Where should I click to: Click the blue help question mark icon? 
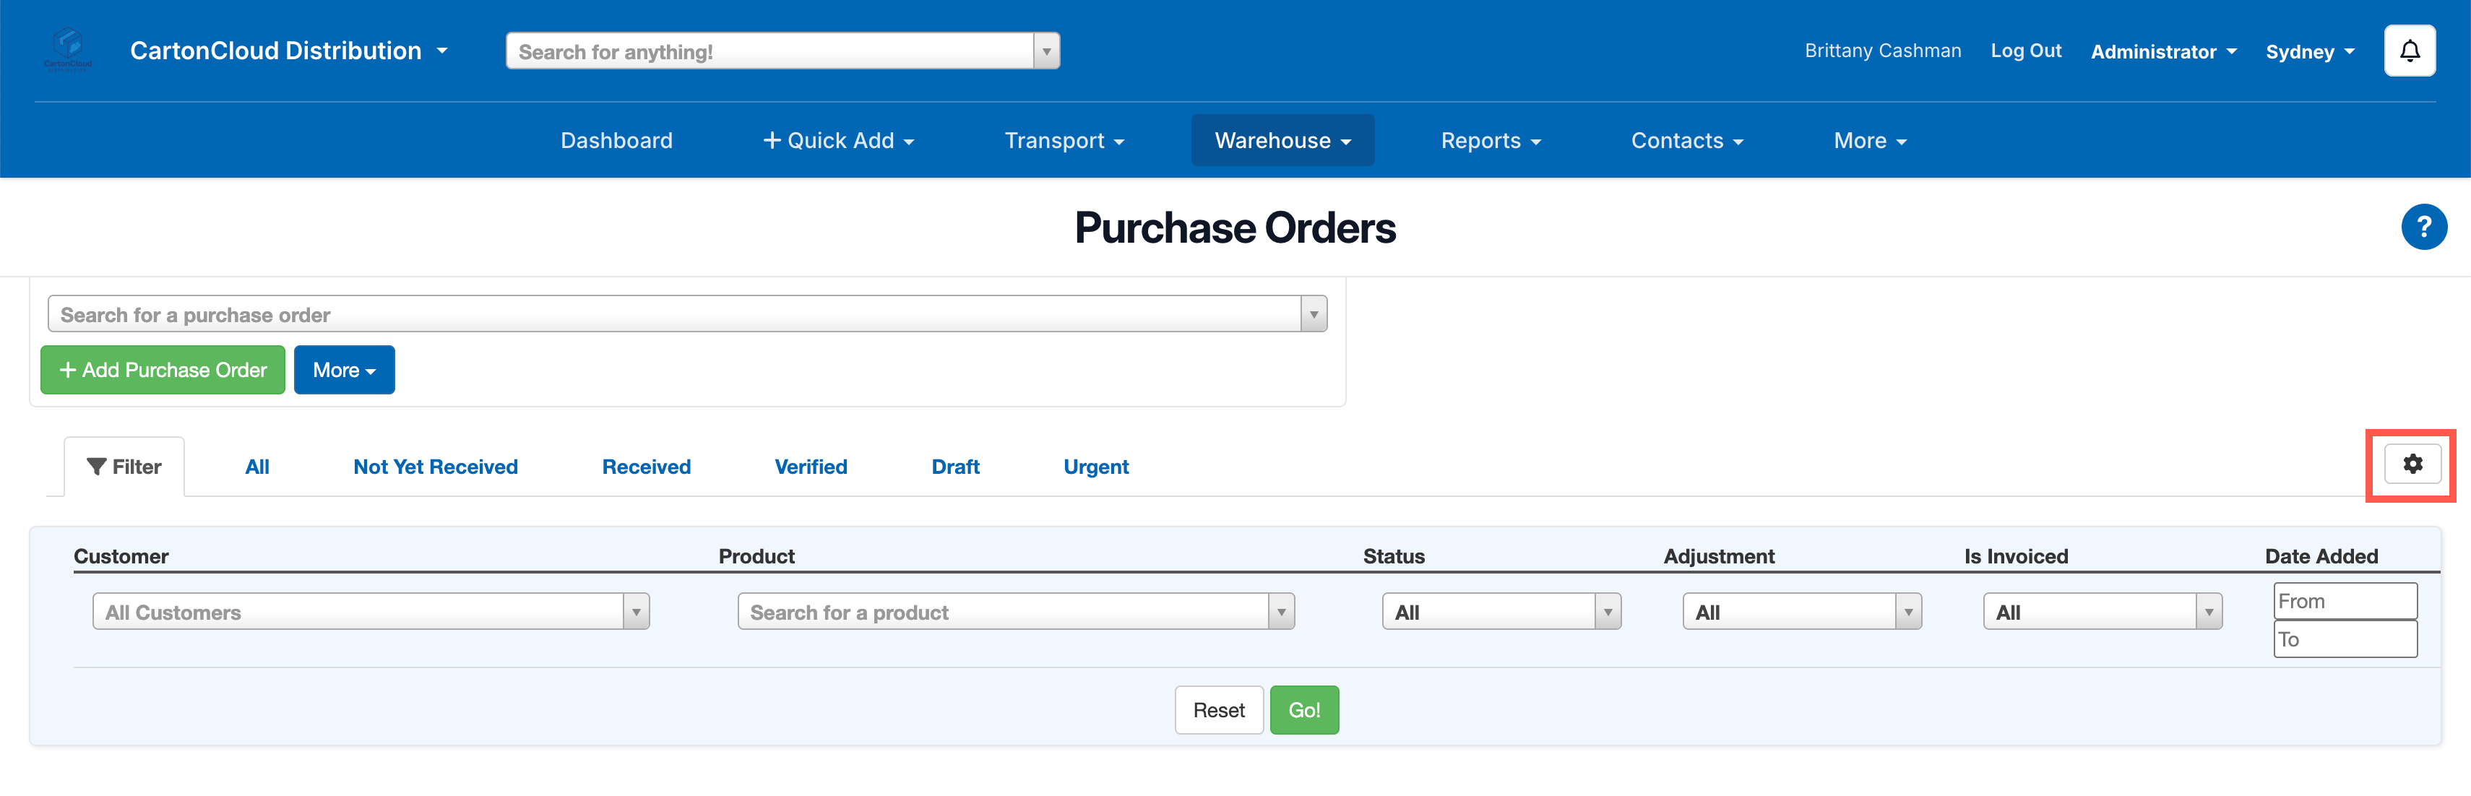[2423, 228]
